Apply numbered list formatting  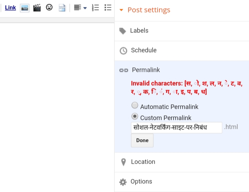(x=95, y=8)
